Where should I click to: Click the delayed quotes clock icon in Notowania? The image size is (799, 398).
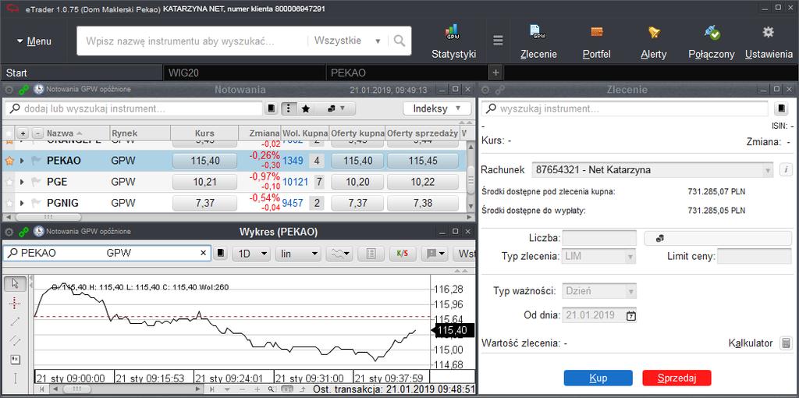tap(39, 89)
